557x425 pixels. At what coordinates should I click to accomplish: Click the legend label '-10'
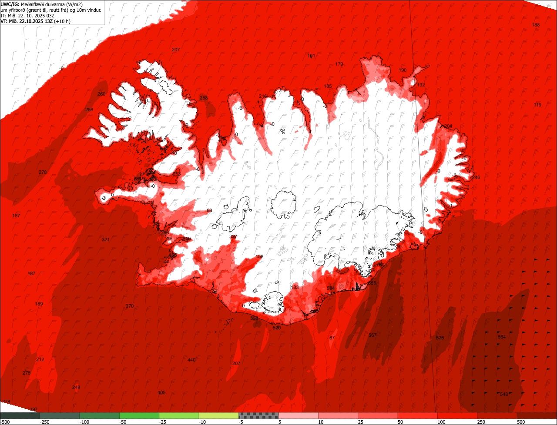203,422
